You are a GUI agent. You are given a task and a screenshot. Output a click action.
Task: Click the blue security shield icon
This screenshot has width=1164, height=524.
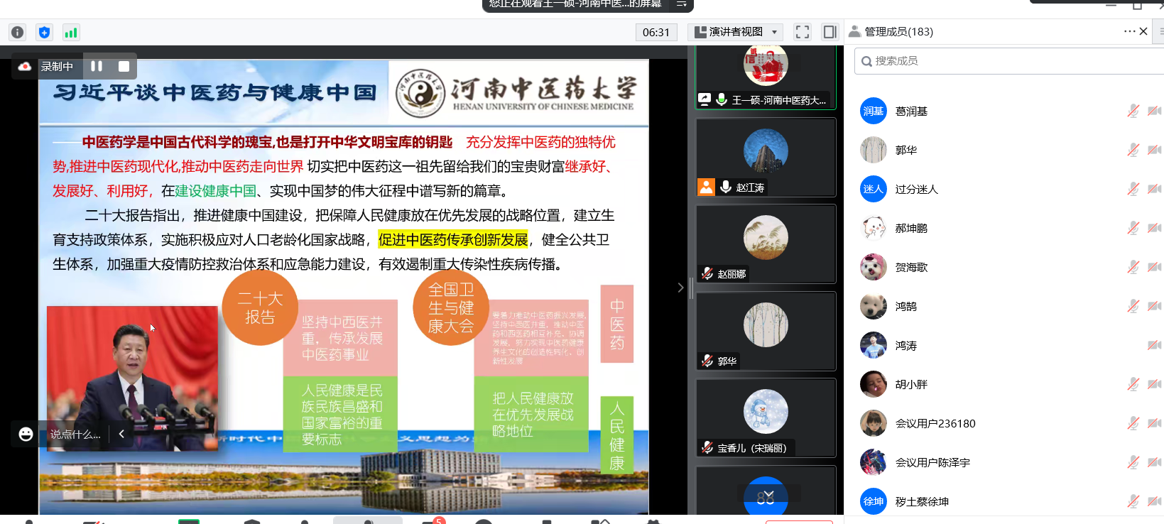(x=44, y=32)
